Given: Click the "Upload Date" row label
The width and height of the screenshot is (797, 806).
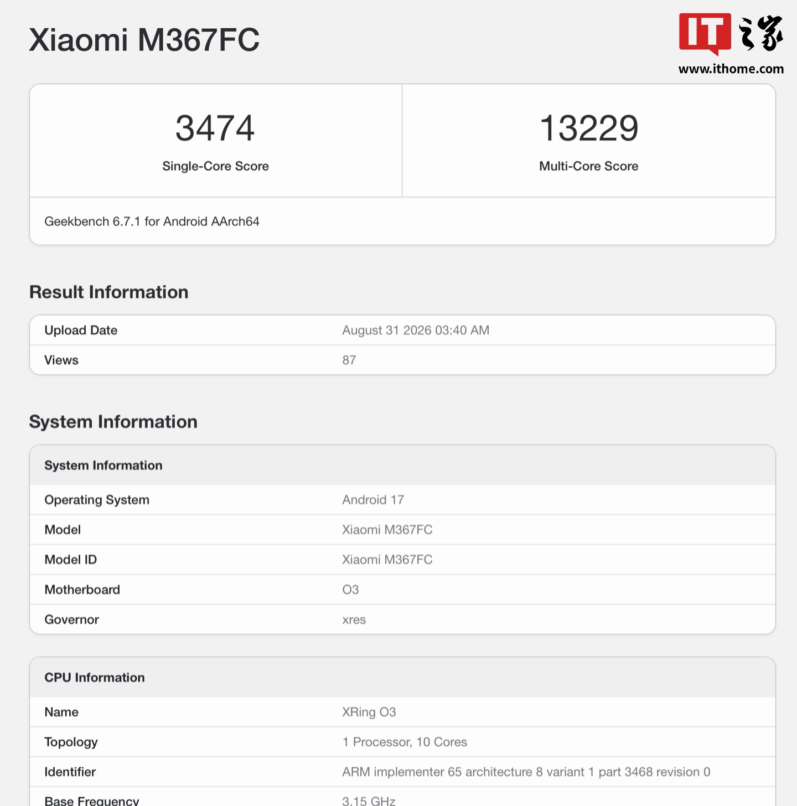Looking at the screenshot, I should tap(81, 330).
